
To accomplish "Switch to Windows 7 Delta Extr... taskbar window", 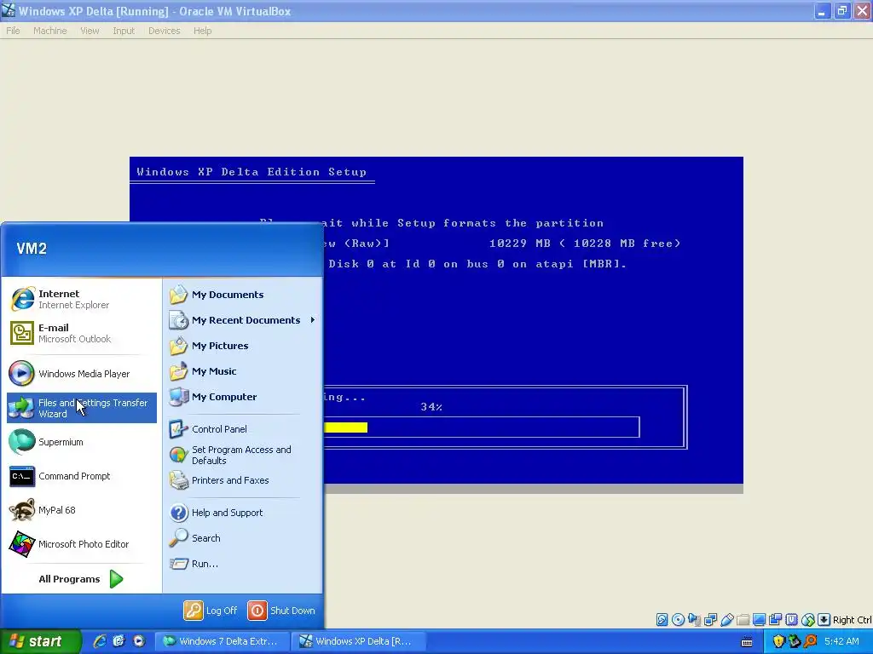I will coord(221,641).
